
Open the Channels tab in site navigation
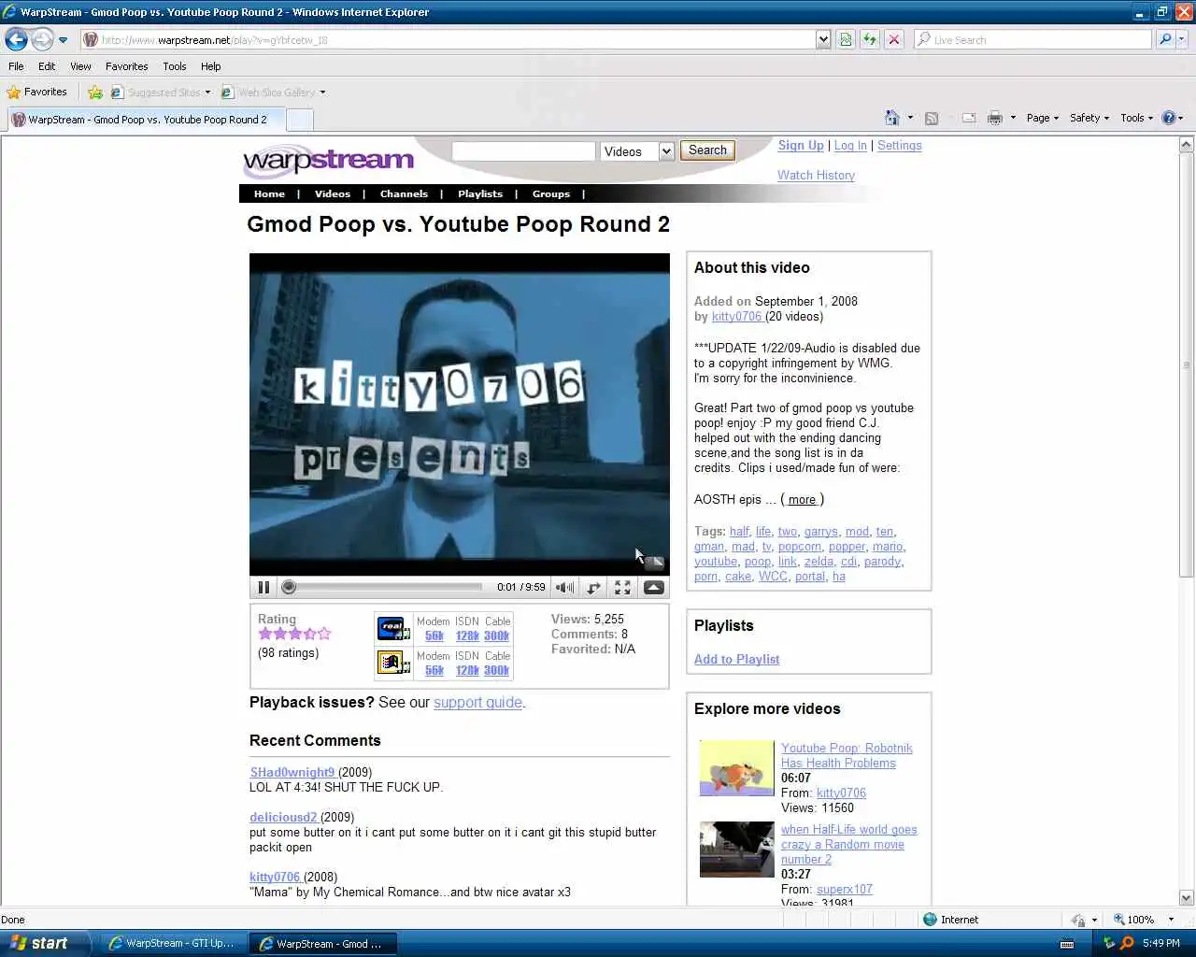coord(404,193)
